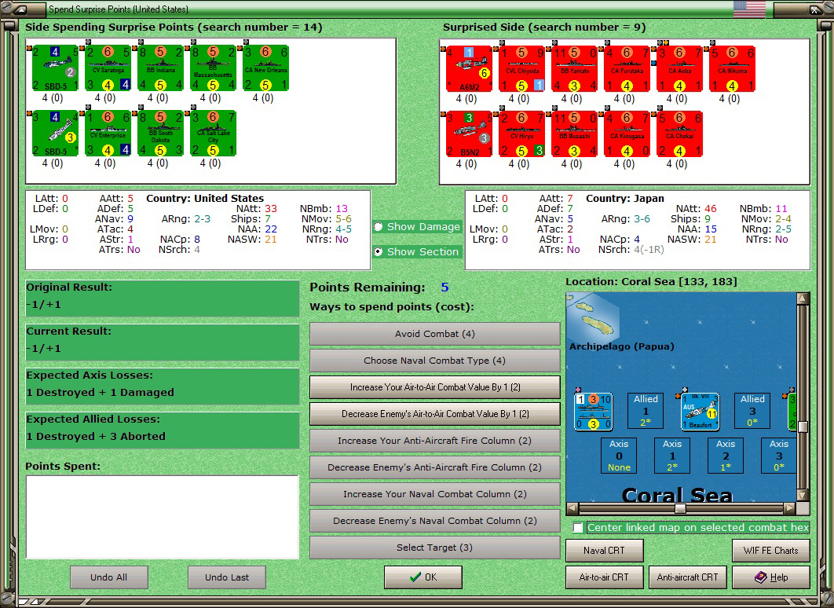
Task: Open the Anti-aircraft CRT chart
Action: point(687,577)
